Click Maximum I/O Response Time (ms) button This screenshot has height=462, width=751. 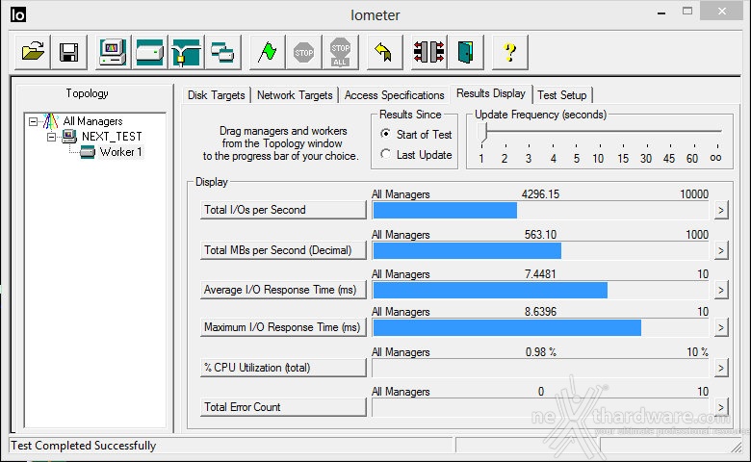pos(283,327)
